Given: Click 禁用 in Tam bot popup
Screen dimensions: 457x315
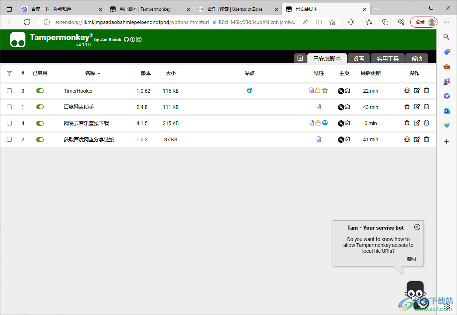Looking at the screenshot, I should tap(412, 259).
